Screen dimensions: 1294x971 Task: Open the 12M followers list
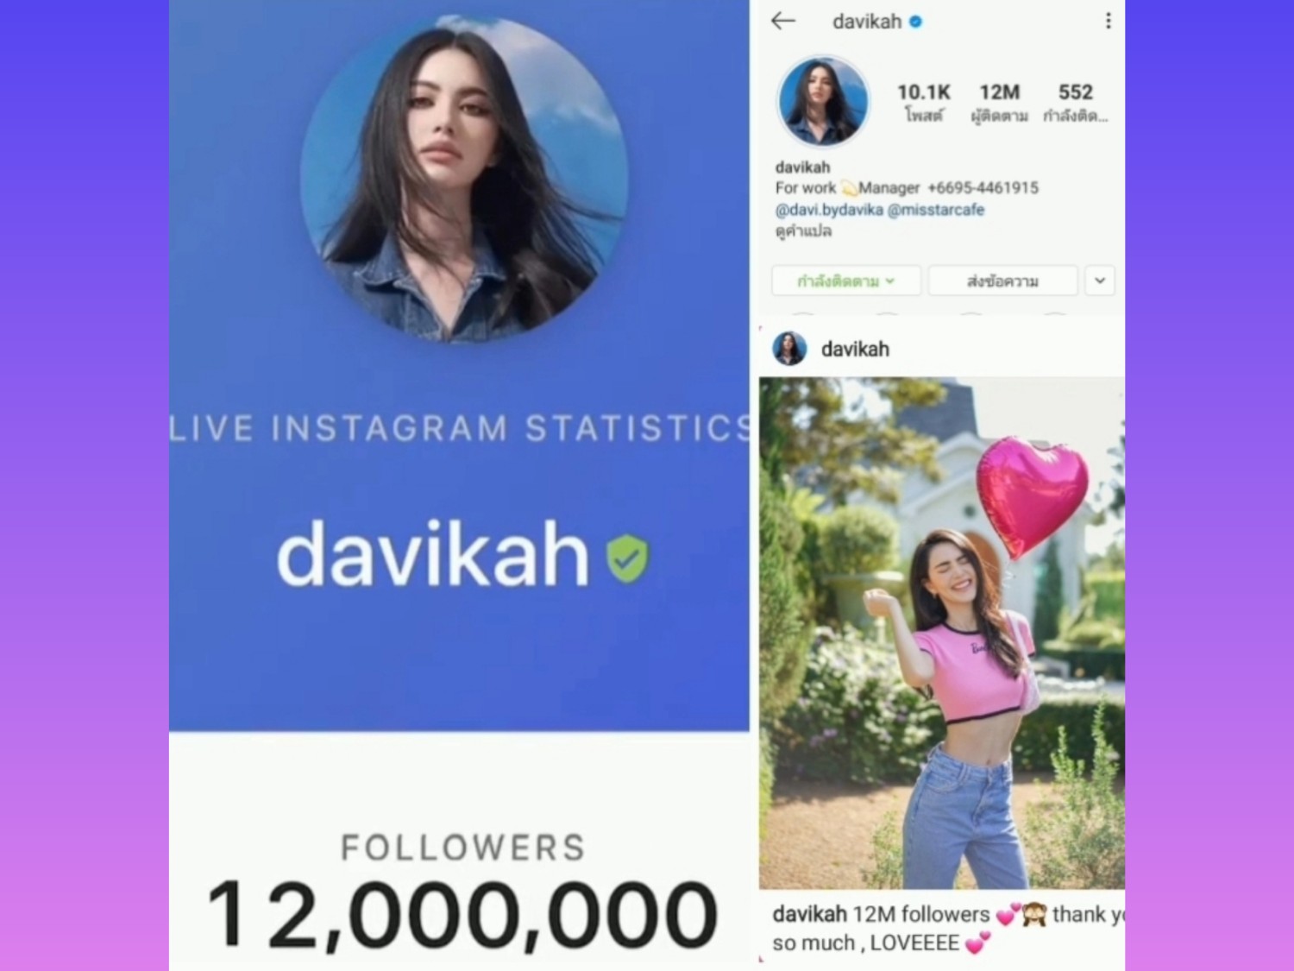[x=999, y=103]
